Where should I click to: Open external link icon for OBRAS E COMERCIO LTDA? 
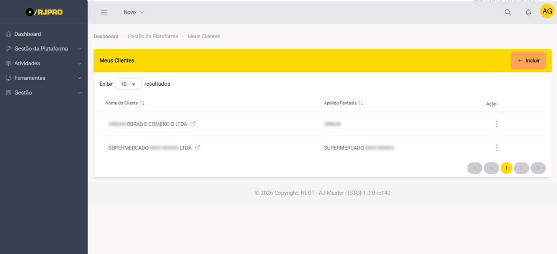193,124
